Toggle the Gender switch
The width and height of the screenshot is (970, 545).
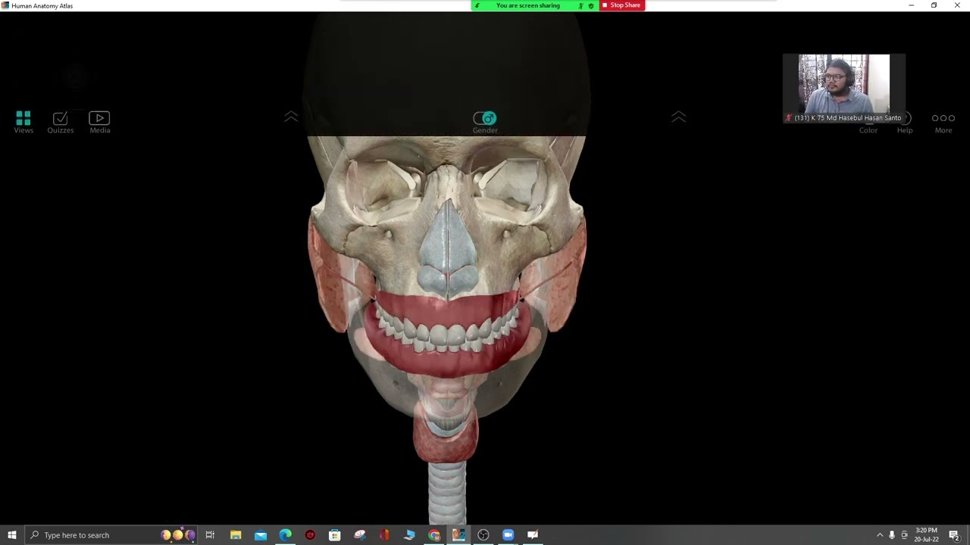click(x=485, y=118)
